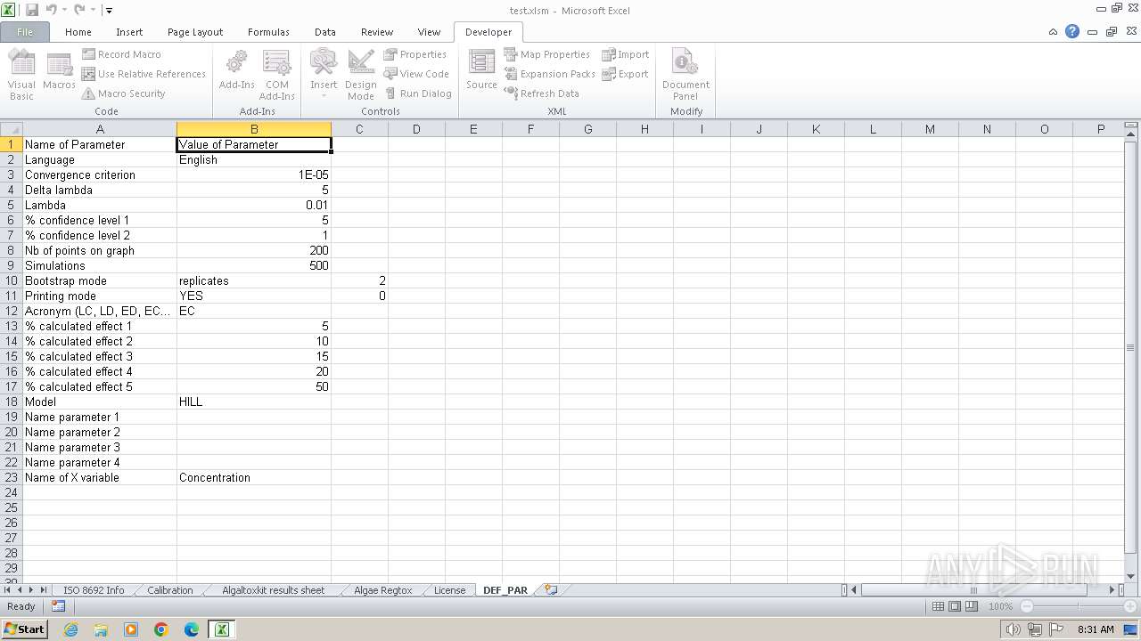Switch to Normal view
Screen dimensions: 1141x641
[x=938, y=606]
